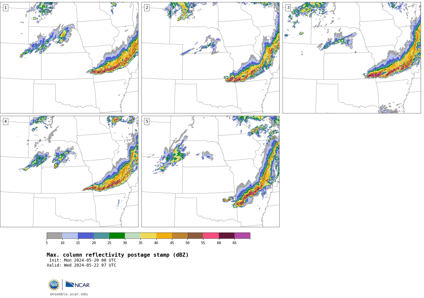
Task: Click the 35 tick label on colorbar
Action: [140, 243]
